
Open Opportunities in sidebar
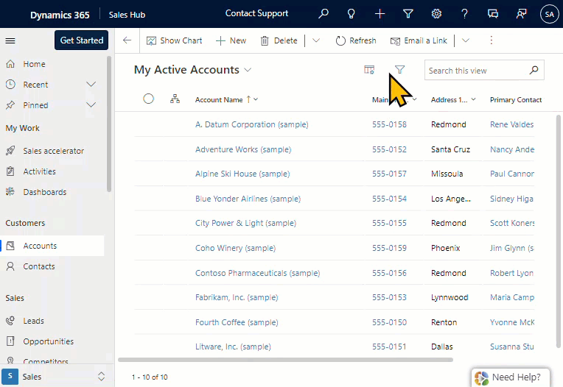click(49, 341)
